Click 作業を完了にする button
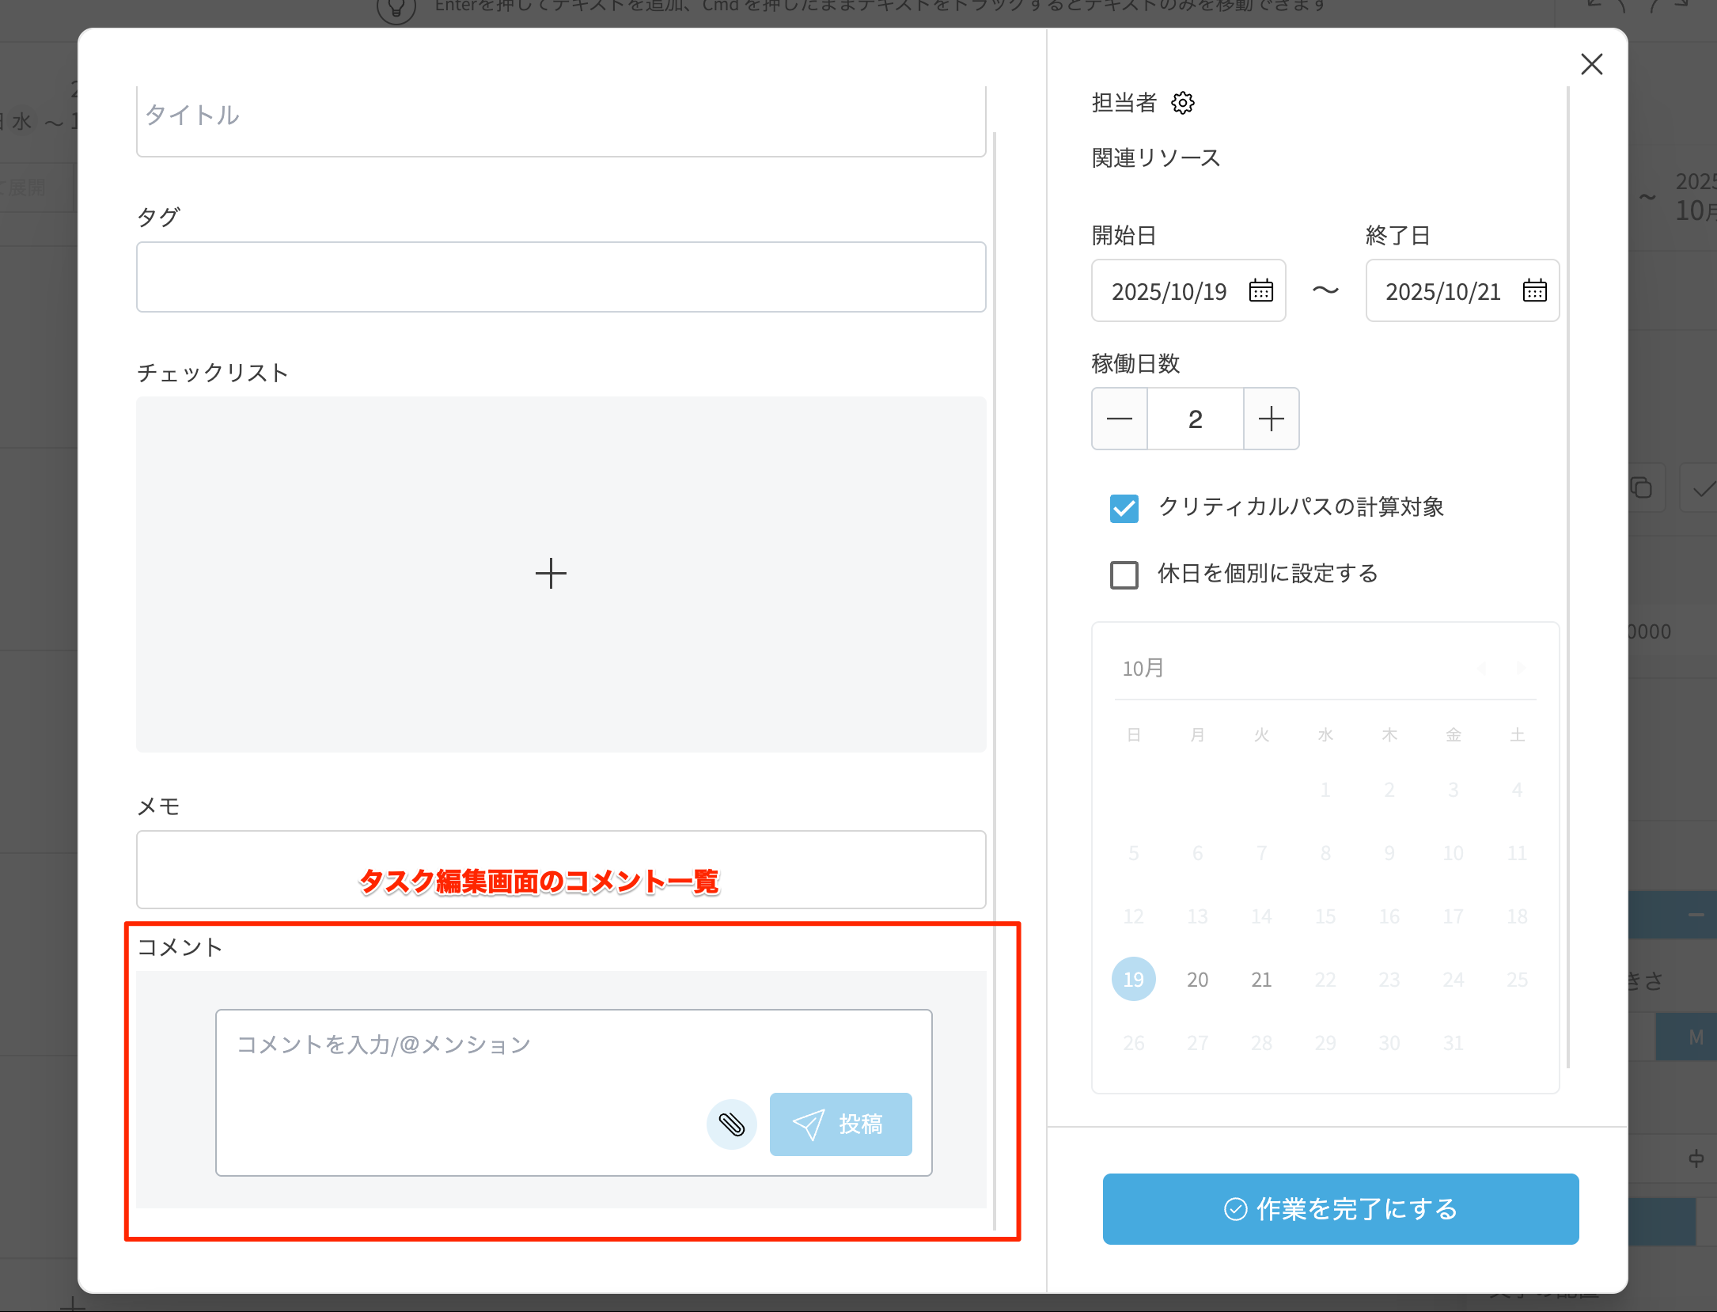The height and width of the screenshot is (1312, 1717). [1340, 1208]
